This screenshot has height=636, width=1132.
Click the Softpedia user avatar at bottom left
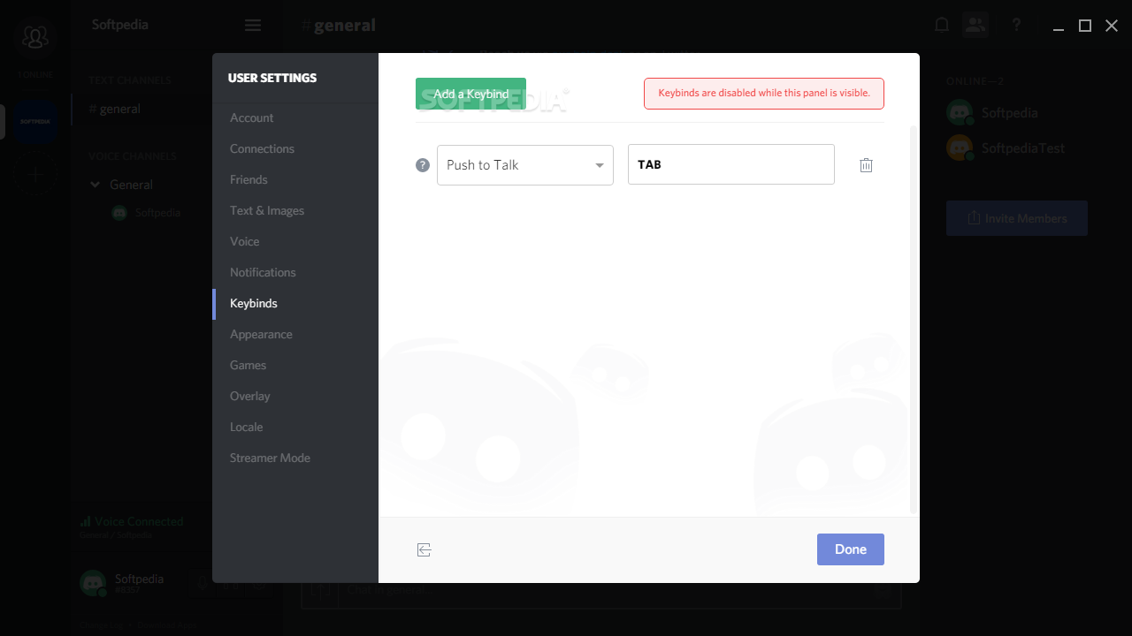pos(93,583)
